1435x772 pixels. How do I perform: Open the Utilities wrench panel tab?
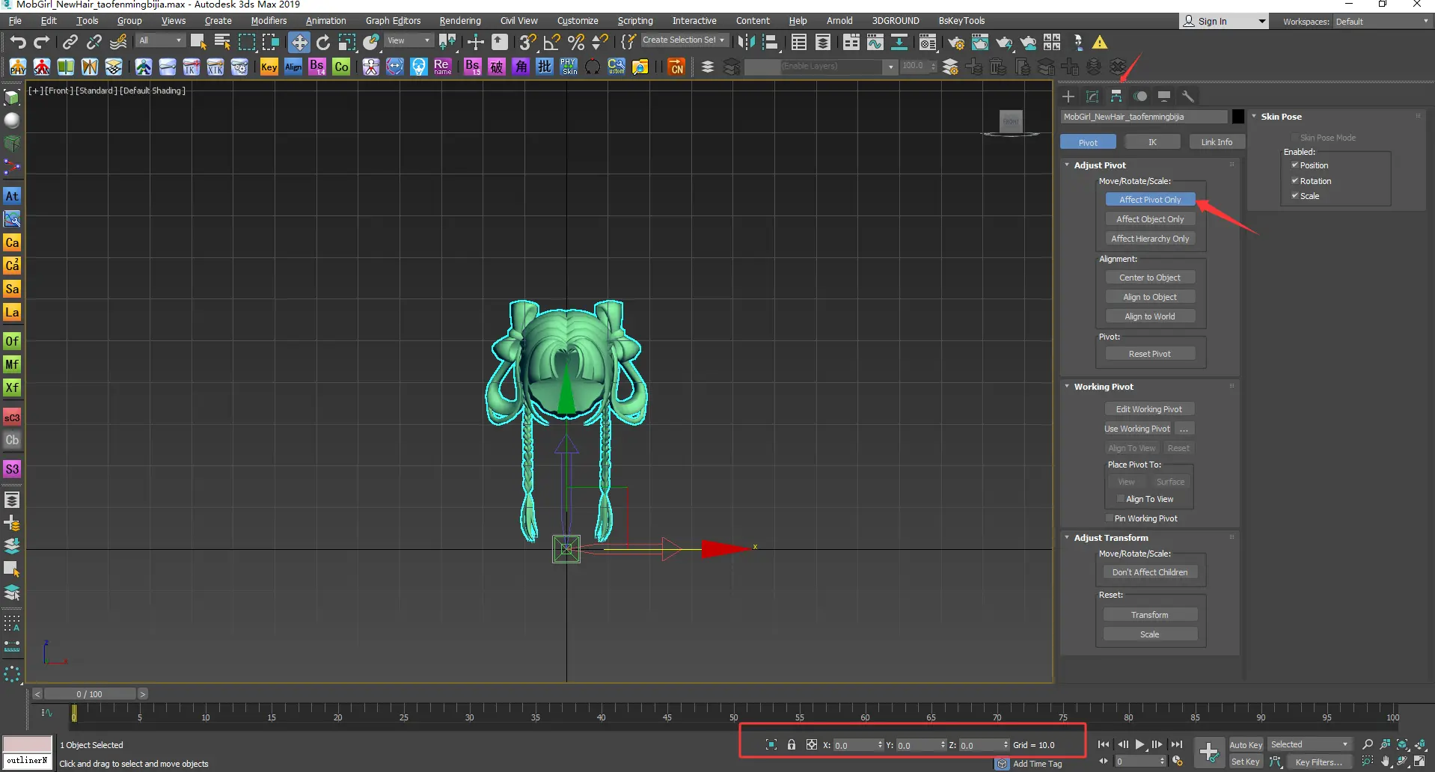pos(1188,96)
